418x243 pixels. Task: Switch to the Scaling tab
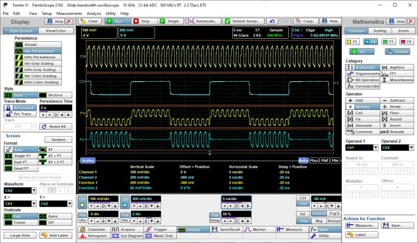coord(380,30)
